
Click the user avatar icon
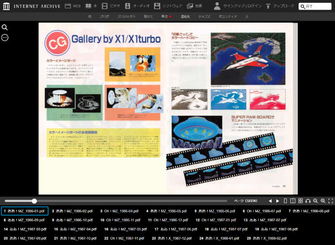coord(217,6)
